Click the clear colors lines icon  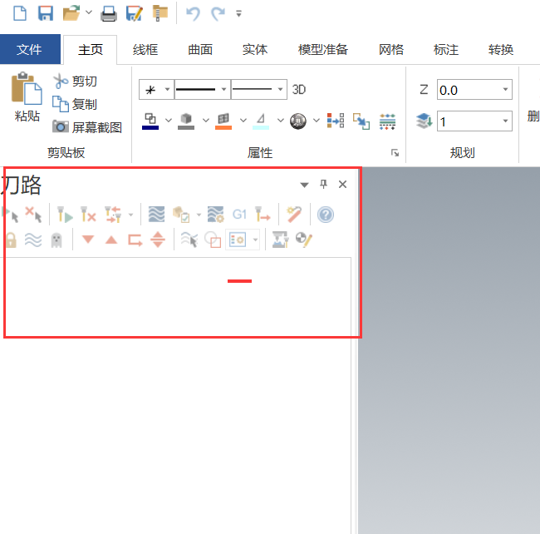(x=387, y=121)
